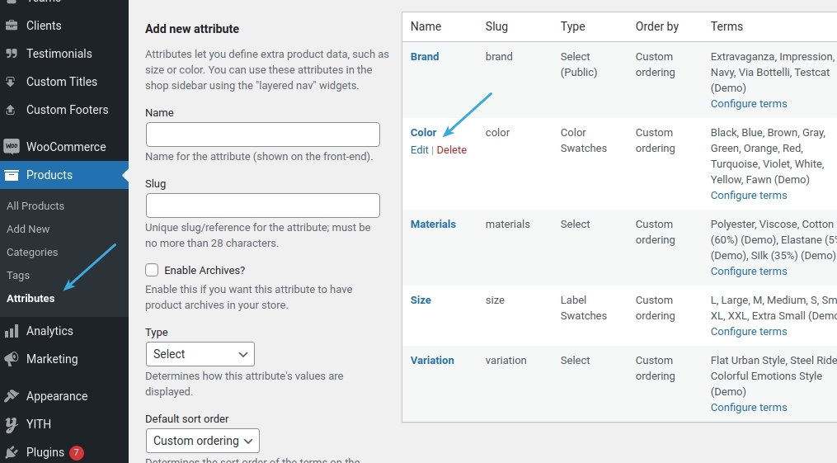This screenshot has height=463, width=837.
Task: Open Attributes submenu under Products
Action: [31, 298]
